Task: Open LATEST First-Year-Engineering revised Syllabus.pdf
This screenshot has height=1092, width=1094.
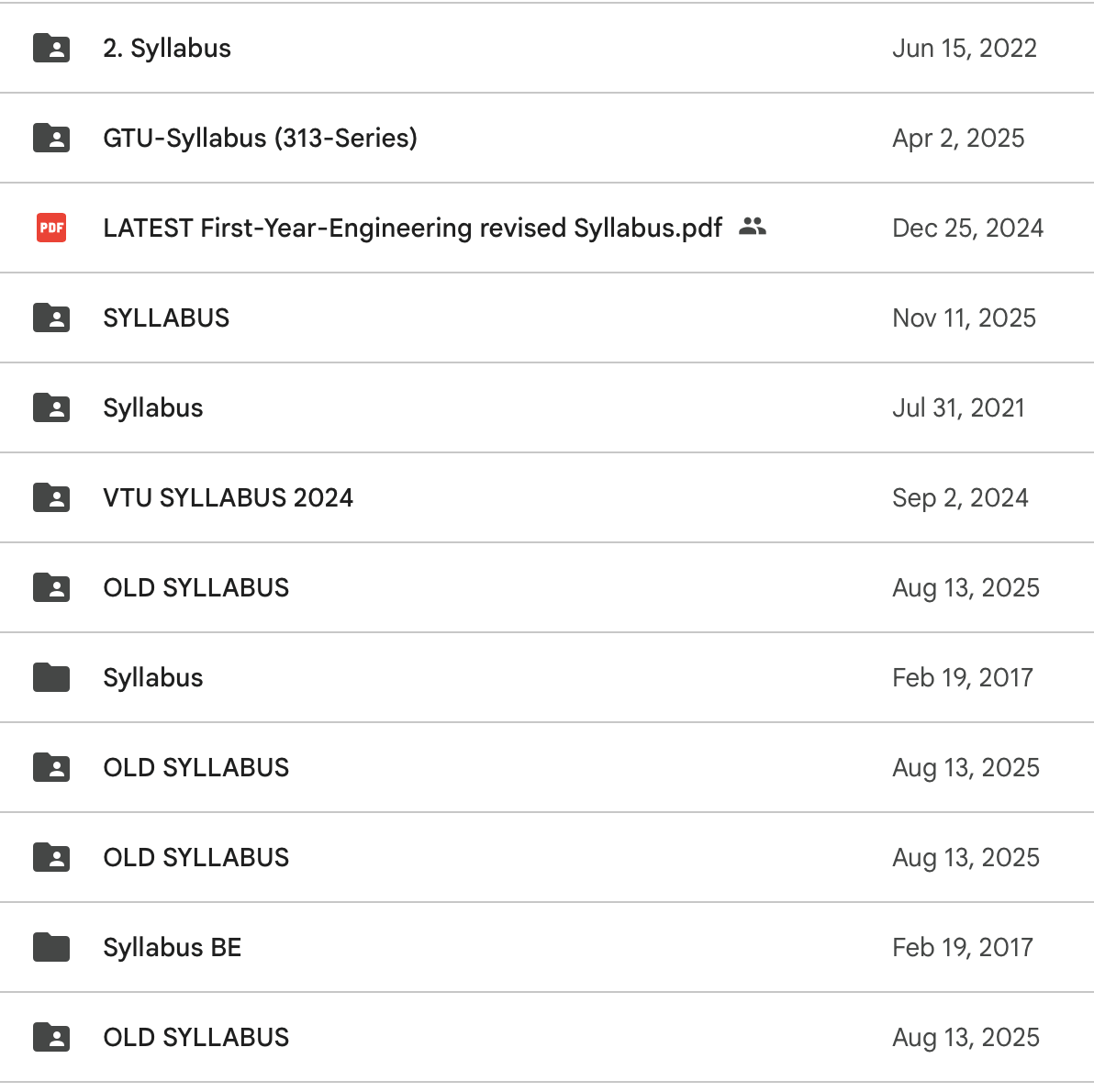Action: [x=412, y=228]
